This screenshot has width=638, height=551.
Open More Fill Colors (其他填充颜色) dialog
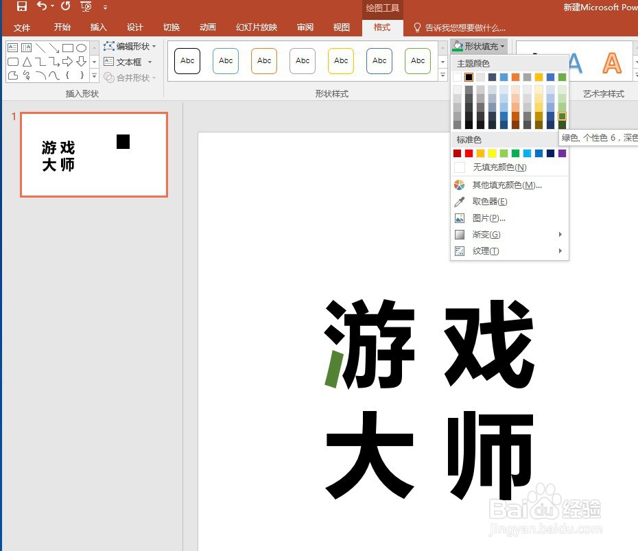(x=510, y=185)
